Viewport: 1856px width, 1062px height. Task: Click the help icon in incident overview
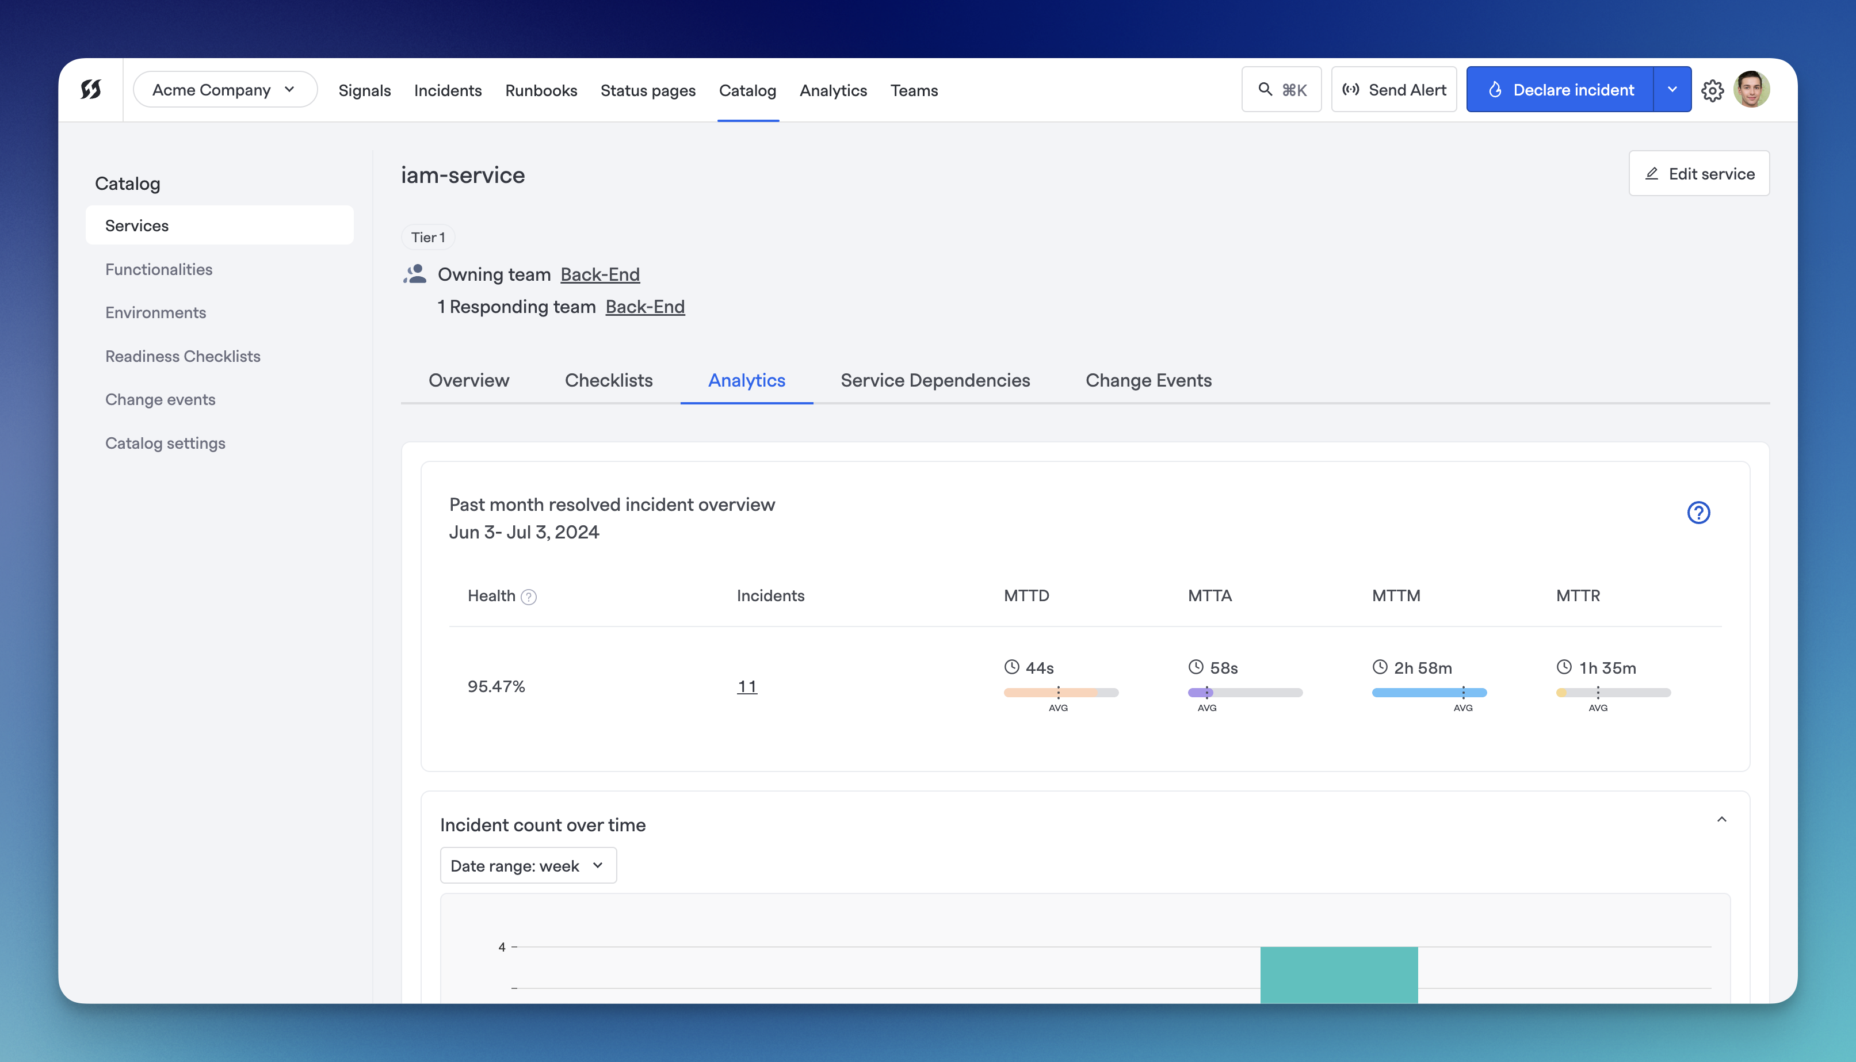[x=1698, y=513]
